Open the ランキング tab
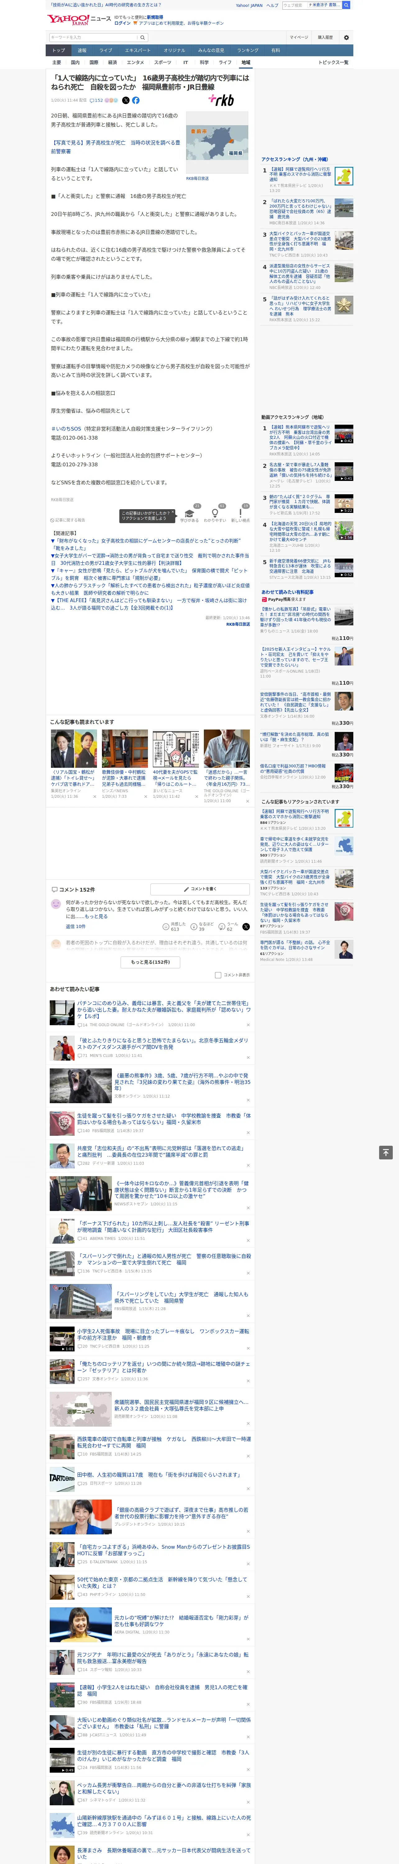399x1864 pixels. pos(248,51)
